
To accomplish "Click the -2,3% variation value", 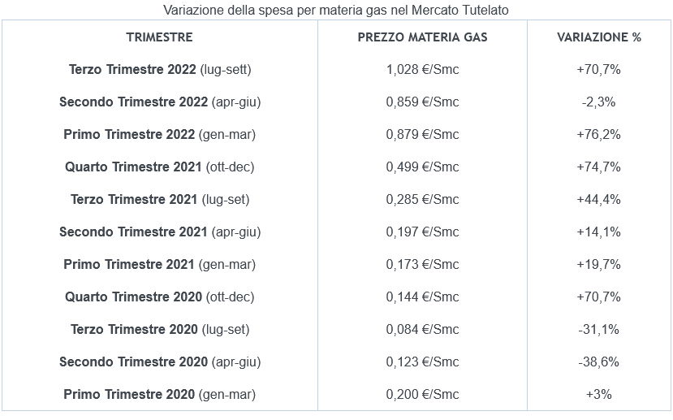I will click(x=599, y=102).
